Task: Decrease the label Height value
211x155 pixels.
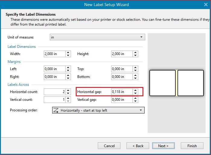Action: tap(136, 56)
